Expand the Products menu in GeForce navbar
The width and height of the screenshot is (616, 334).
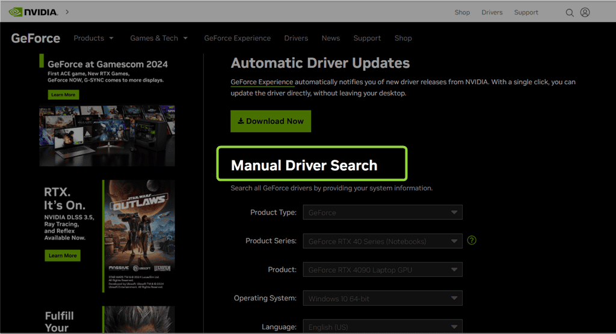(93, 38)
